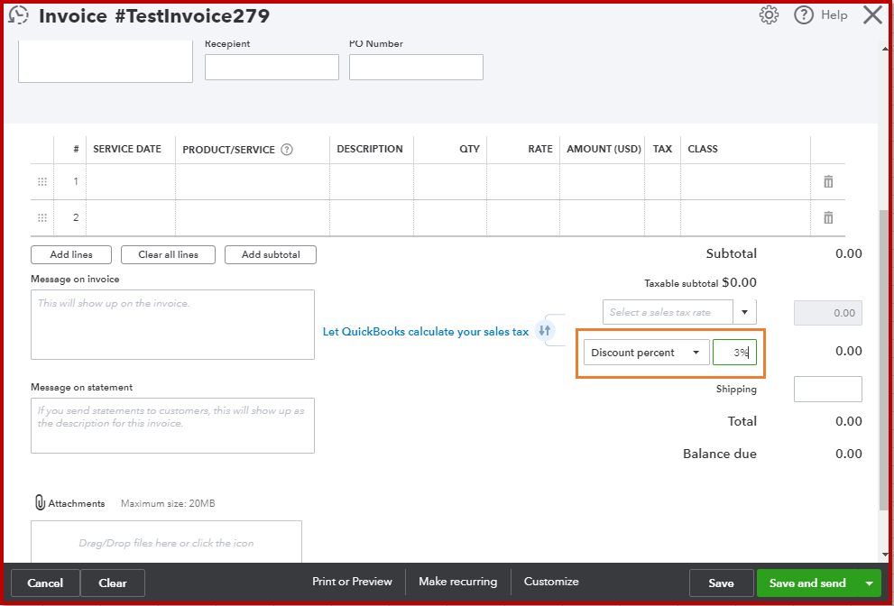Click the Help question mark icon
This screenshot has height=606, width=894.
pyautogui.click(x=804, y=14)
